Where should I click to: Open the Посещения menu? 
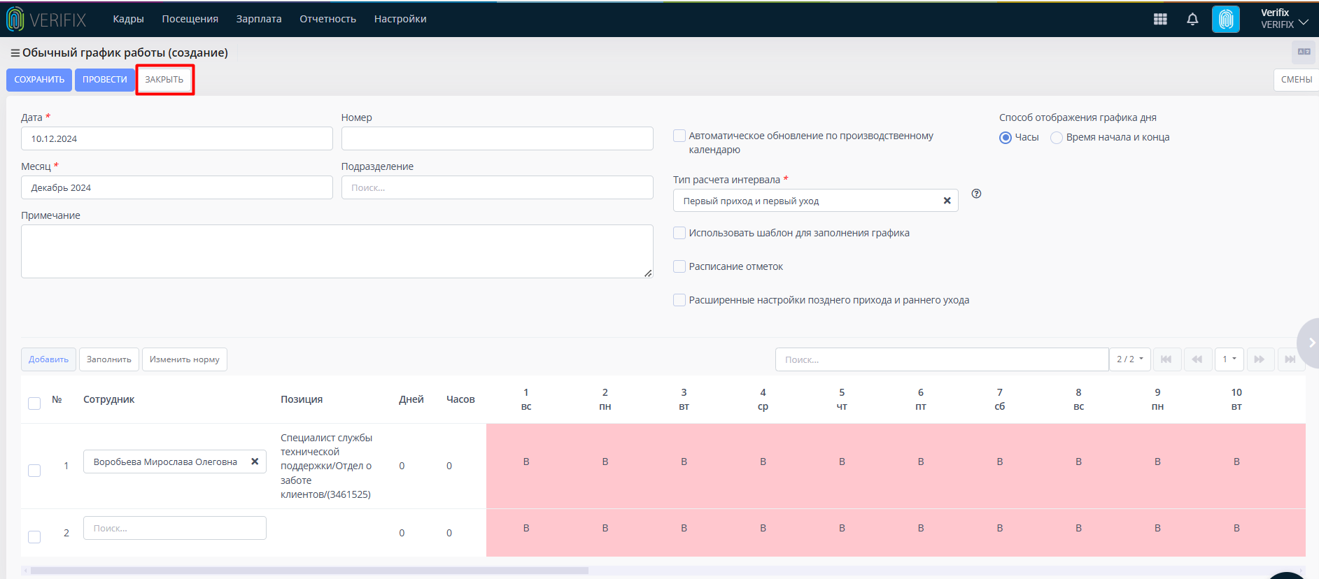190,19
